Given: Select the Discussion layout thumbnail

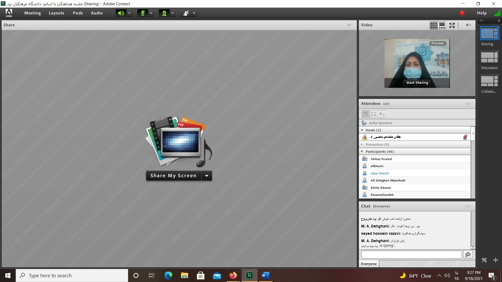Looking at the screenshot, I should click(x=489, y=57).
